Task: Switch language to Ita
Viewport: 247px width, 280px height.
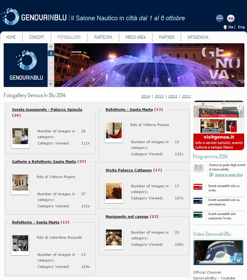Action: (x=231, y=27)
